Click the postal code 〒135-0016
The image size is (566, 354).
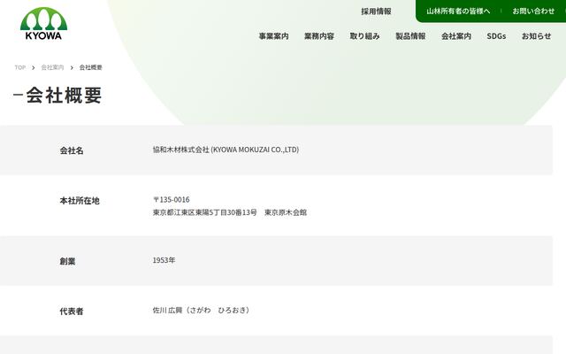(x=171, y=199)
